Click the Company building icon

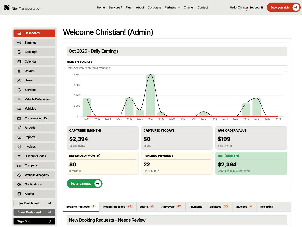tap(19, 165)
